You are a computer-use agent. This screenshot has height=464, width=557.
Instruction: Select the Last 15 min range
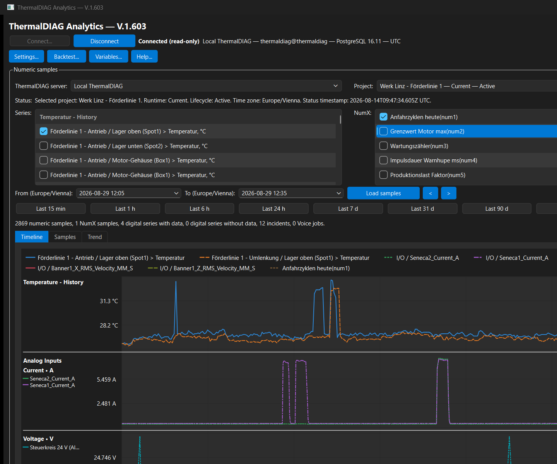coord(51,208)
